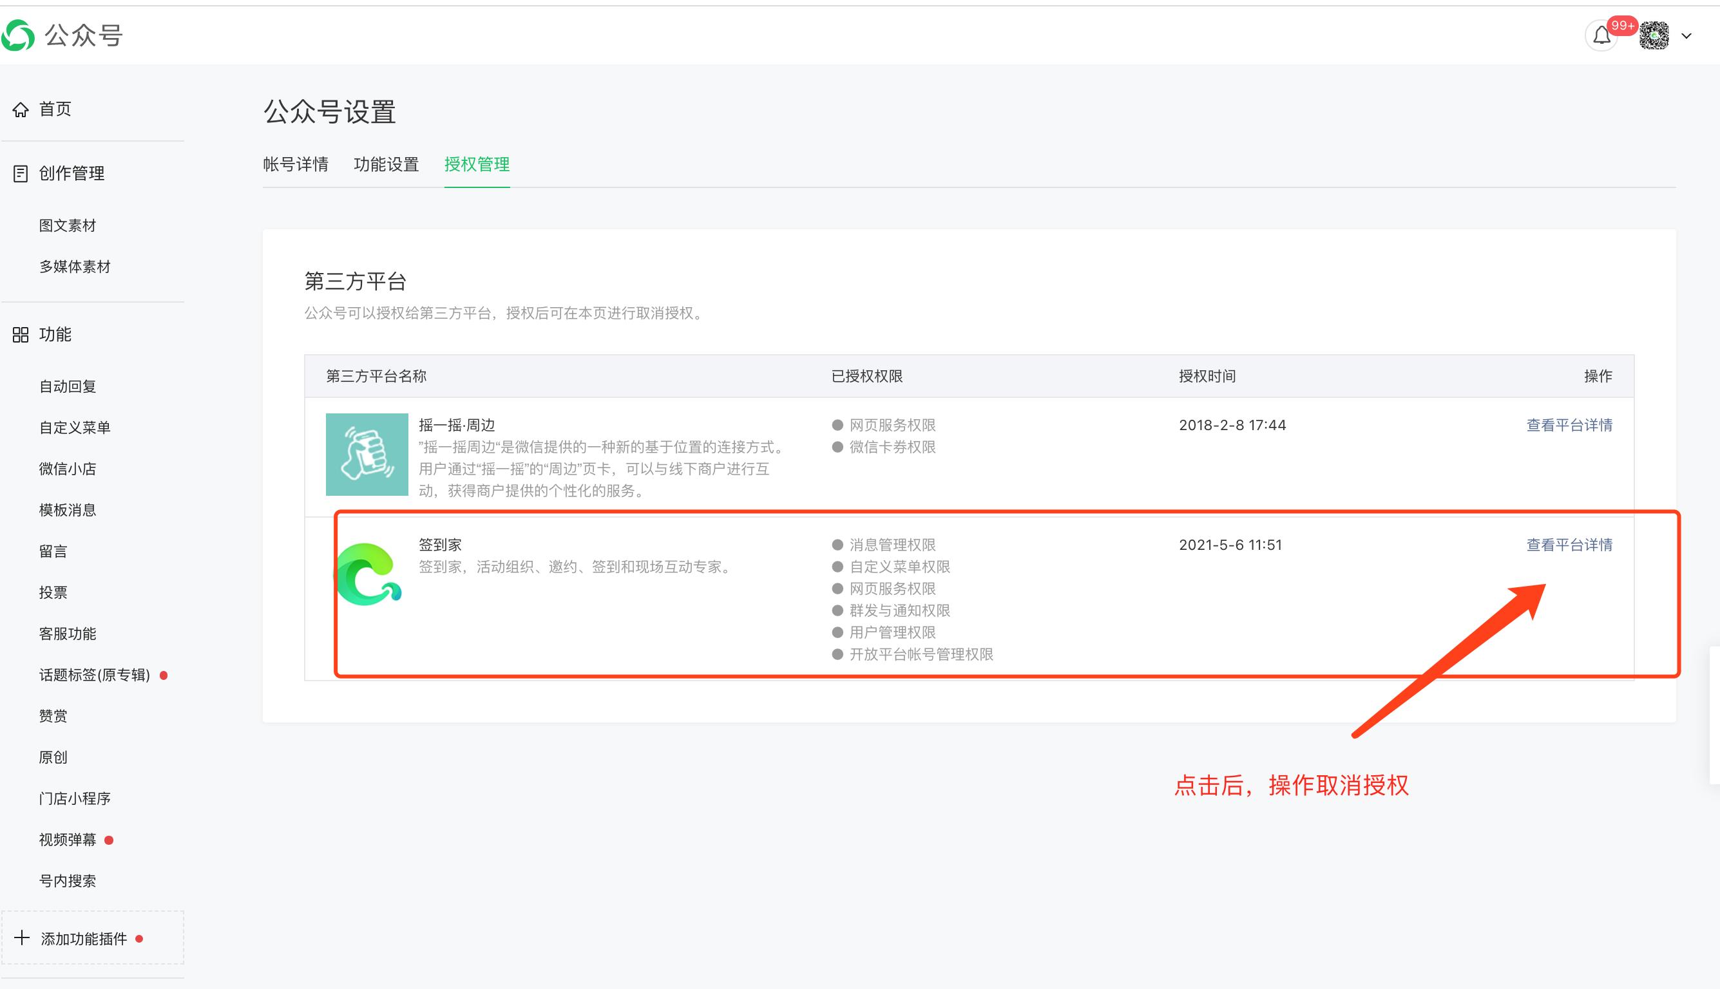This screenshot has height=989, width=1720.
Task: Click the 功能 grid icon
Action: [21, 335]
